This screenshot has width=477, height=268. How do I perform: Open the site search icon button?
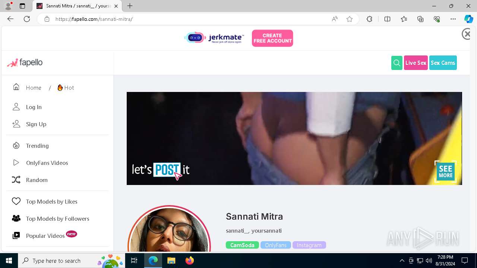tap(397, 63)
